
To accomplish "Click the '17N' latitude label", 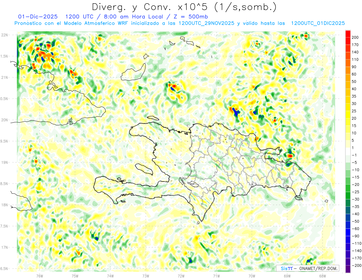I will point(5,247).
